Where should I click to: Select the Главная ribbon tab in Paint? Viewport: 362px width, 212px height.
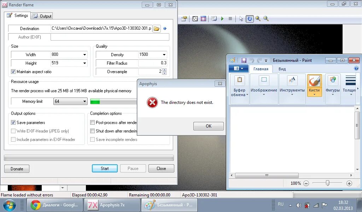261,69
